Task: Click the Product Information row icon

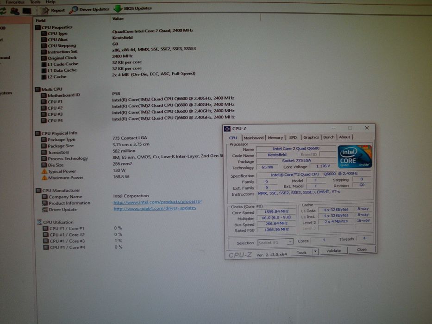Action: [44, 203]
